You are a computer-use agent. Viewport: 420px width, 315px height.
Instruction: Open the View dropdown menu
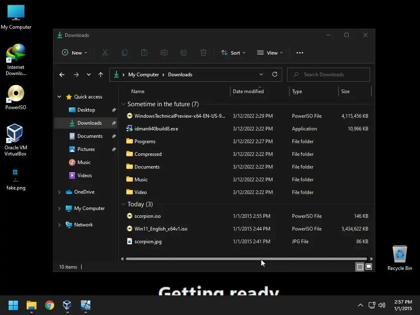270,53
